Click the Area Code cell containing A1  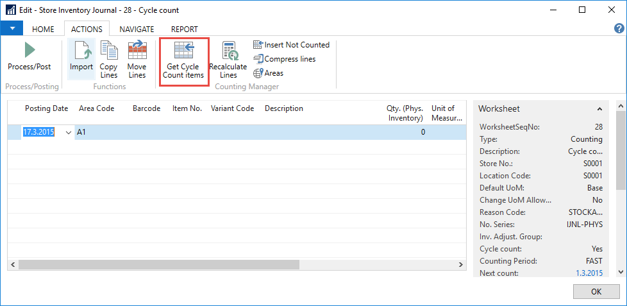[101, 132]
